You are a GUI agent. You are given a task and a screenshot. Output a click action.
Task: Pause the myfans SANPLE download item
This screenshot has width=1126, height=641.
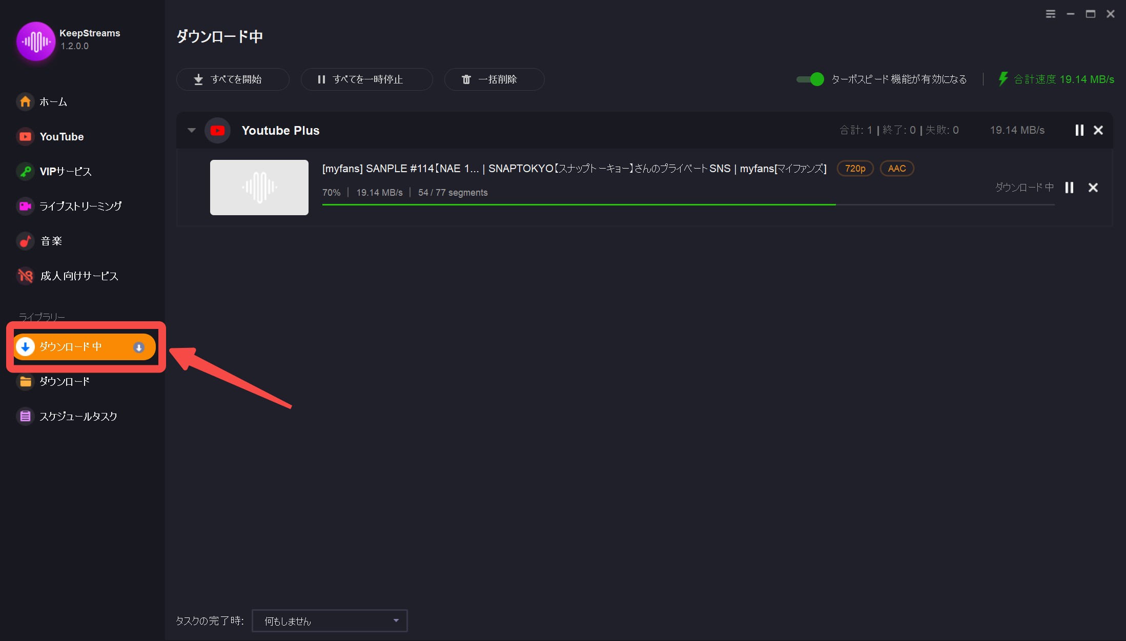pyautogui.click(x=1069, y=188)
